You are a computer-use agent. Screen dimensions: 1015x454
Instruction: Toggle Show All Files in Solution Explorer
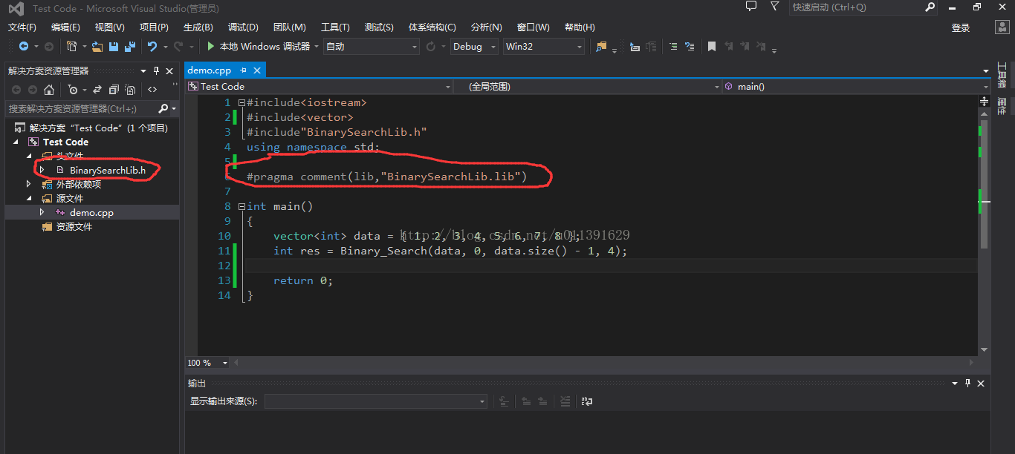pyautogui.click(x=130, y=90)
